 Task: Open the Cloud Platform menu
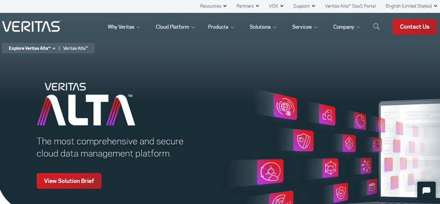[176, 27]
